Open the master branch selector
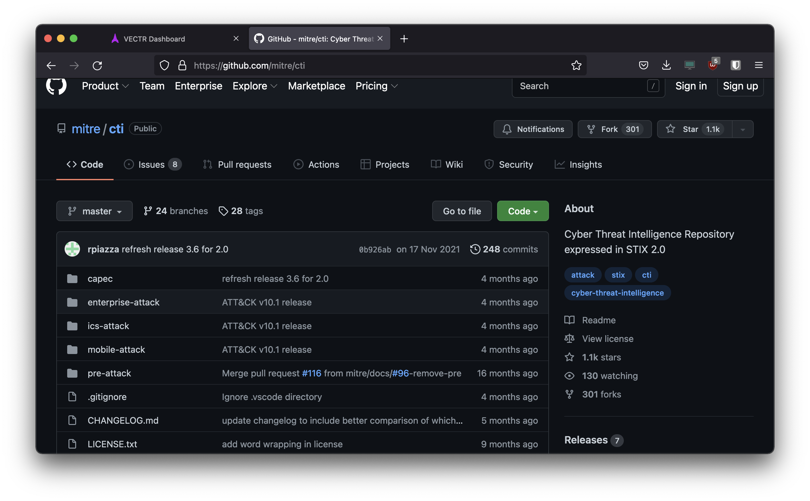This screenshot has width=810, height=501. pyautogui.click(x=94, y=211)
